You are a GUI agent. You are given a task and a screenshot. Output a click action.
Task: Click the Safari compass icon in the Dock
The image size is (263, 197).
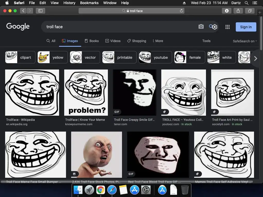pyautogui.click(x=112, y=190)
